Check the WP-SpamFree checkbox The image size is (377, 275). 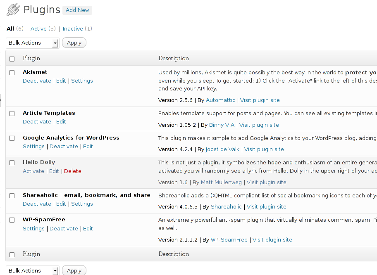pos(12,220)
